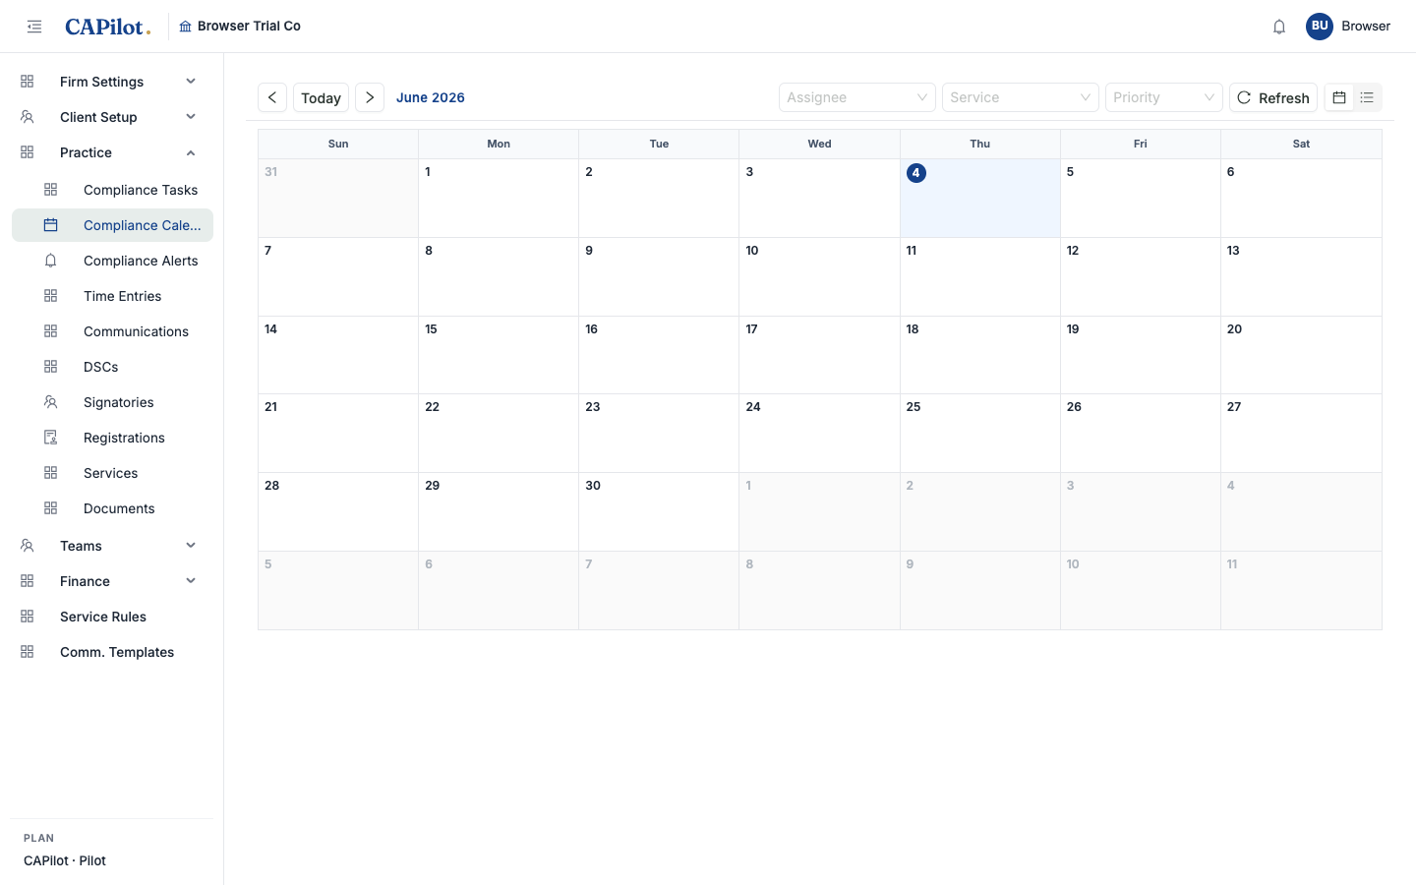1416x885 pixels.
Task: Collapse the sidebar with the menu icon
Action: (x=34, y=27)
